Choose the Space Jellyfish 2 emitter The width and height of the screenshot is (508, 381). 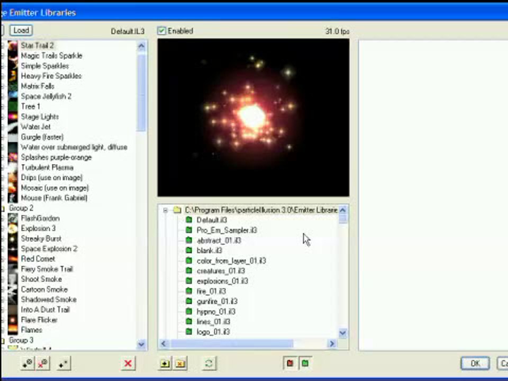[x=46, y=96]
